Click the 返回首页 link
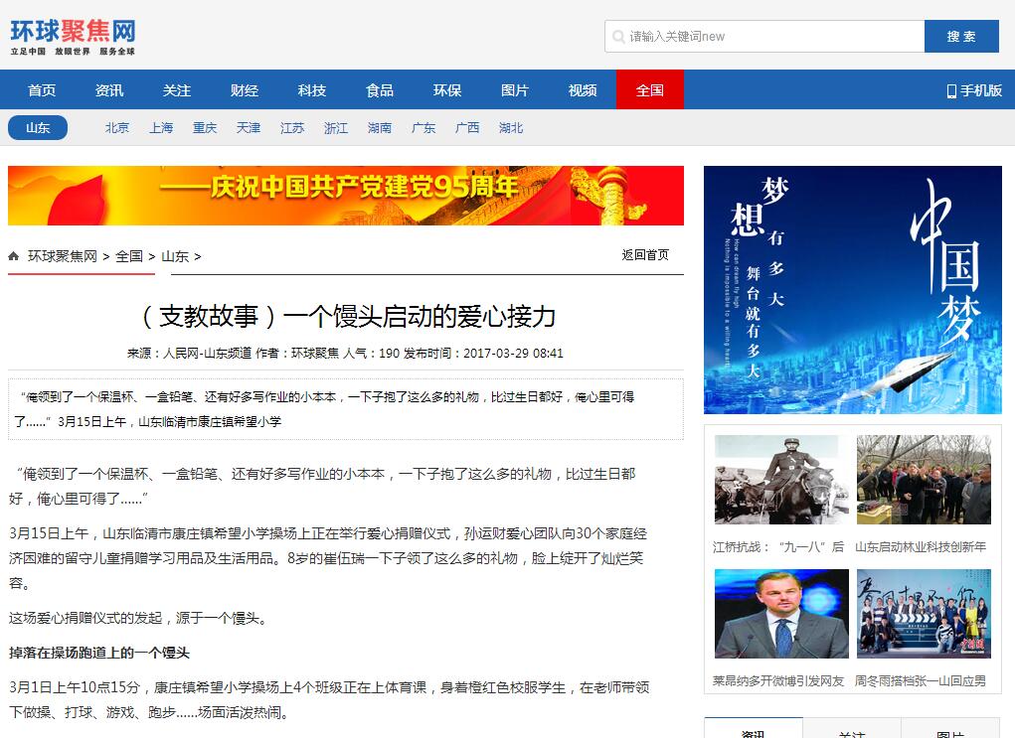Screen dimensions: 1015x738 coord(645,255)
